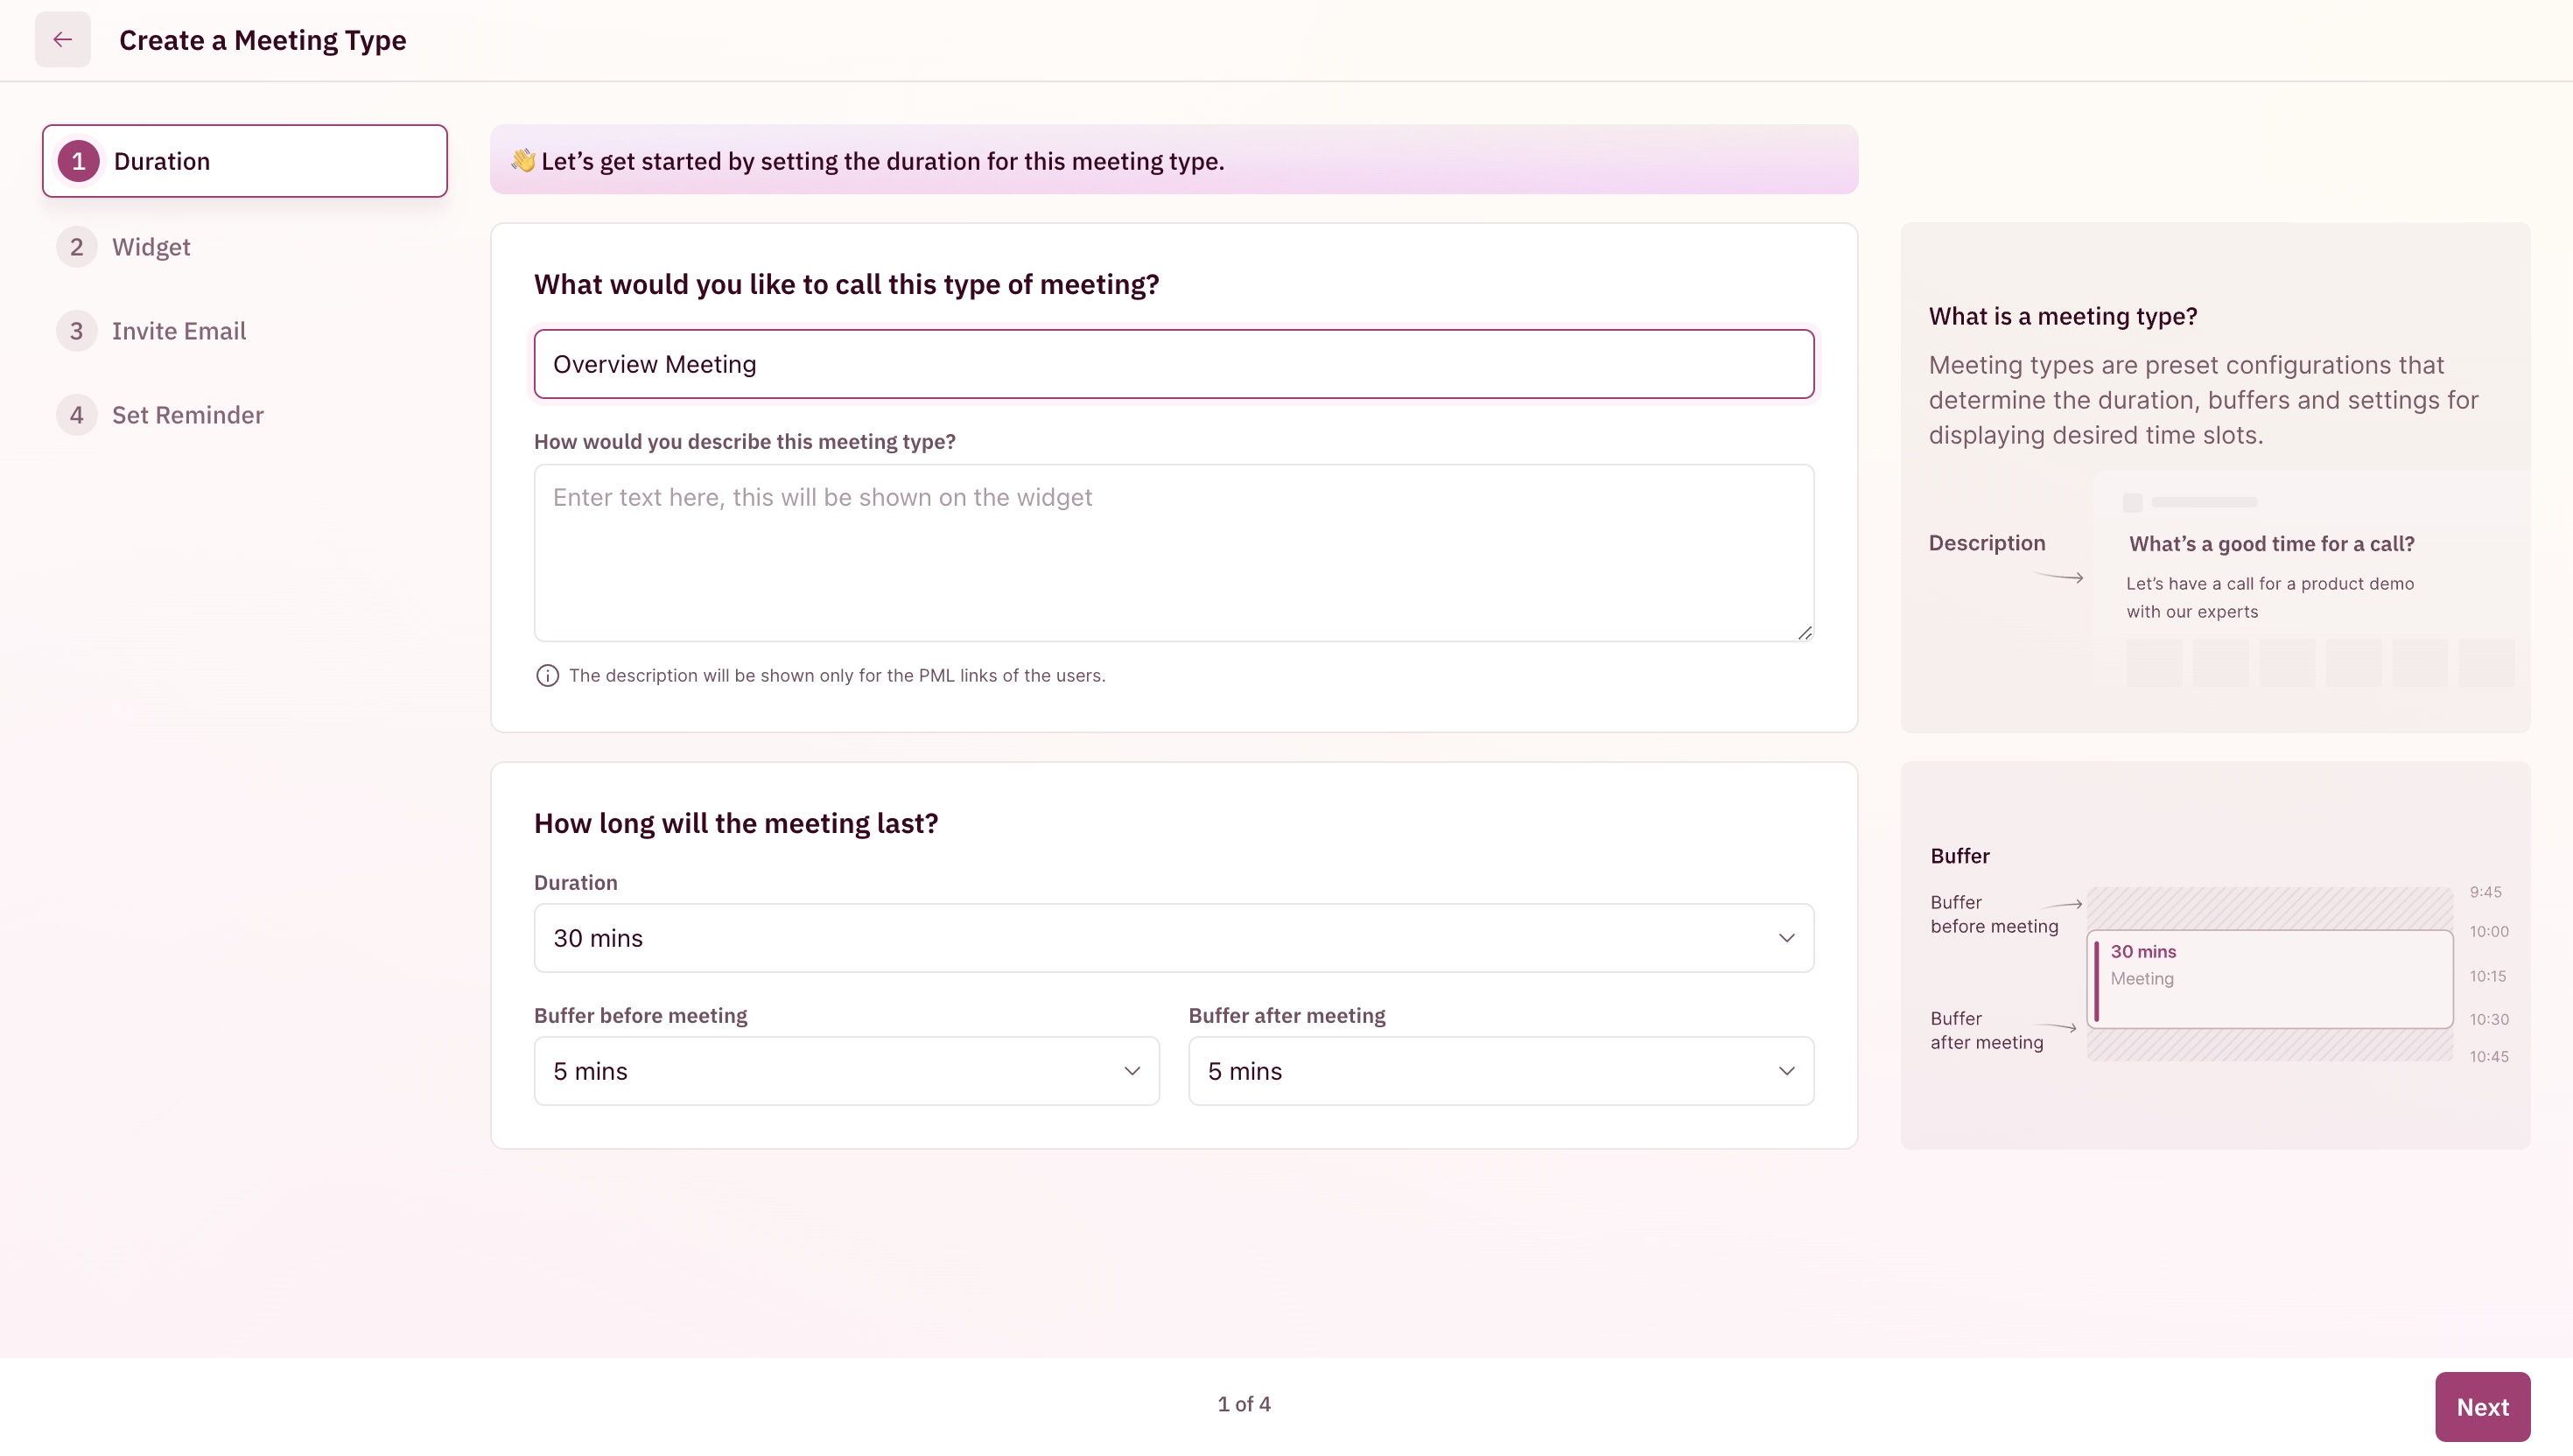Click step 2 number circle
This screenshot has width=2573, height=1456.
pos(76,247)
